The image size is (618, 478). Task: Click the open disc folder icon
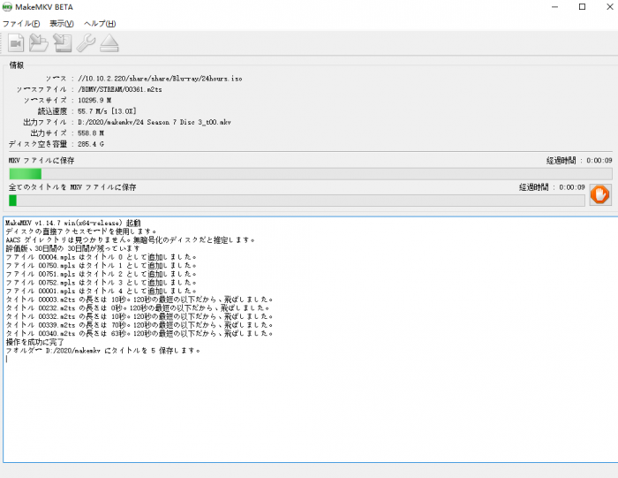pyautogui.click(x=39, y=43)
